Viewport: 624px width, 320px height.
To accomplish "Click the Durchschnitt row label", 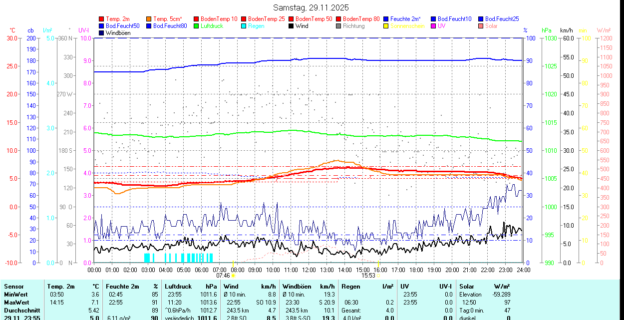I will tap(22, 311).
